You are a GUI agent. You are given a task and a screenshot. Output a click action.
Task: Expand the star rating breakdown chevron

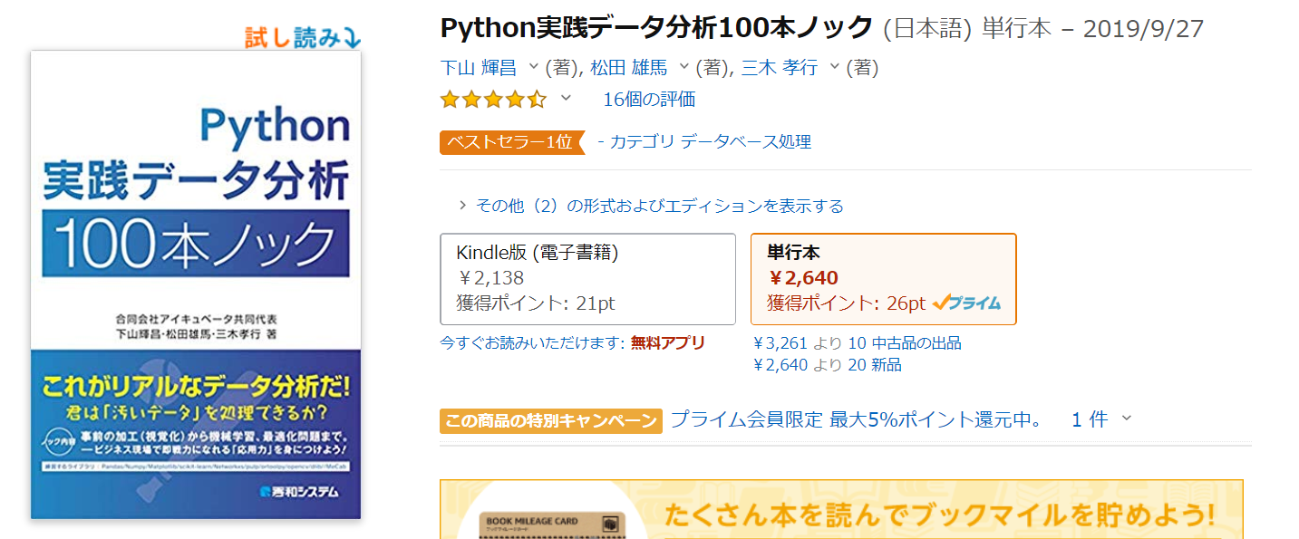click(566, 98)
